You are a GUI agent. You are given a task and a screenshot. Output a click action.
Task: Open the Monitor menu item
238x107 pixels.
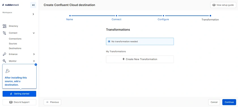click(12, 61)
